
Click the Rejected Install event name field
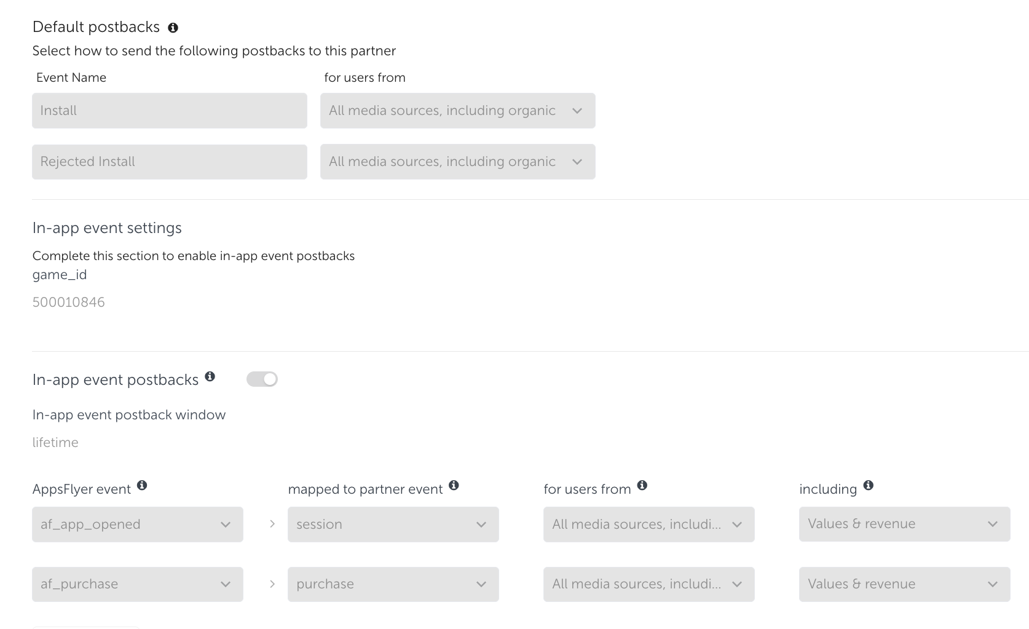(x=169, y=162)
